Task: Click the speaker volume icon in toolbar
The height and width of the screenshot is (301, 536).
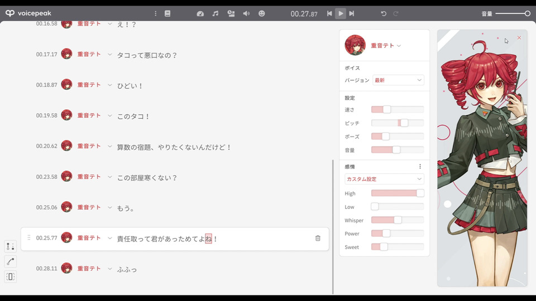Action: click(x=246, y=13)
